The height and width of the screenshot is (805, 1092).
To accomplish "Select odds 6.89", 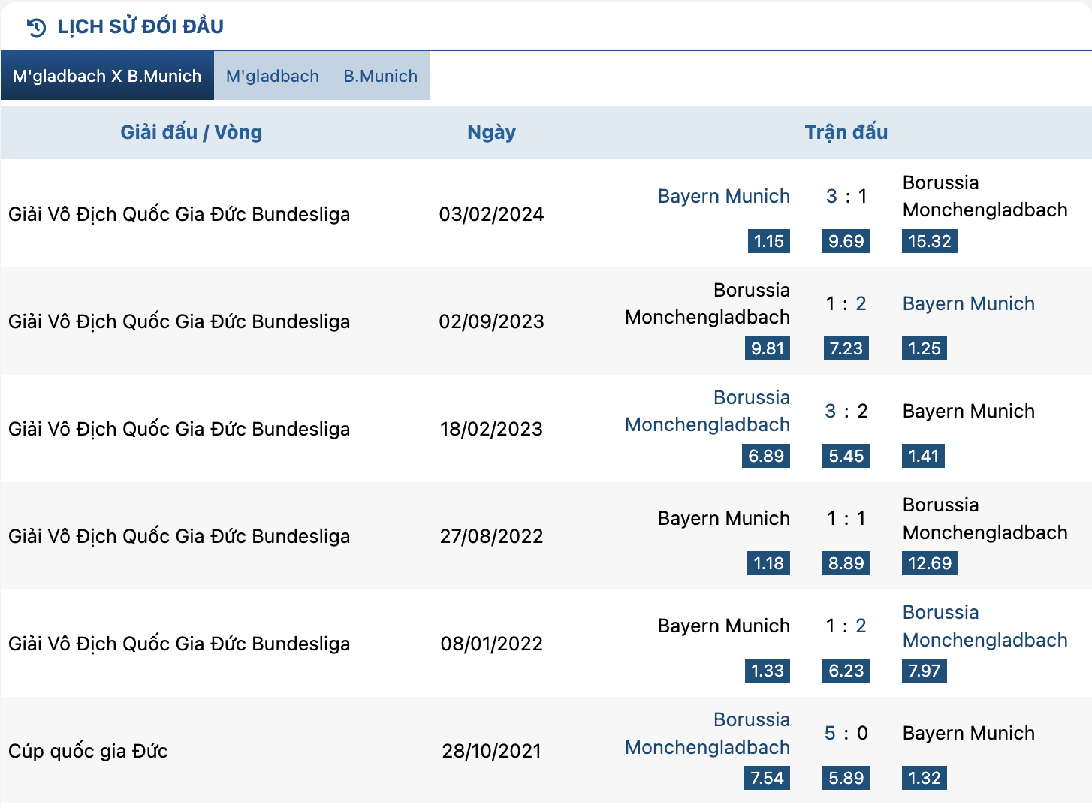I will [766, 456].
